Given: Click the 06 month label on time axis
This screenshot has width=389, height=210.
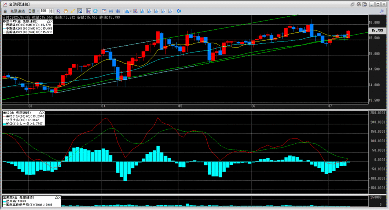Looking at the screenshot, I should click(x=253, y=106).
